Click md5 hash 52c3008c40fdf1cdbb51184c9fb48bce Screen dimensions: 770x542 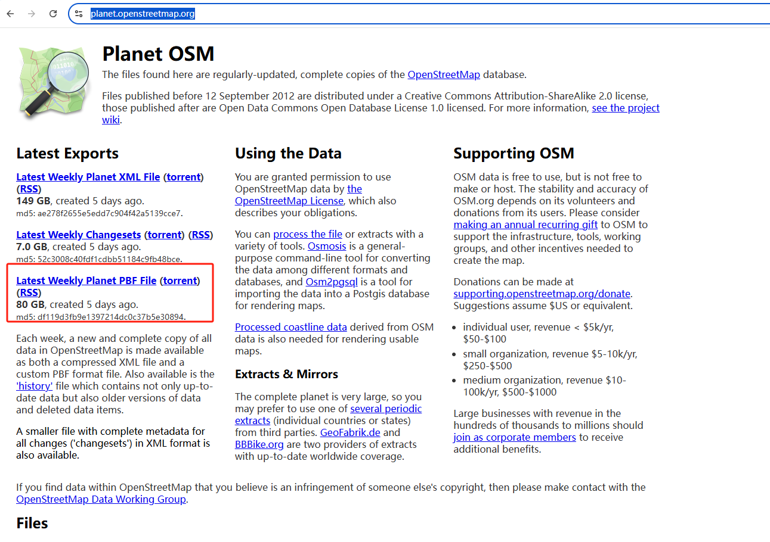coord(109,258)
